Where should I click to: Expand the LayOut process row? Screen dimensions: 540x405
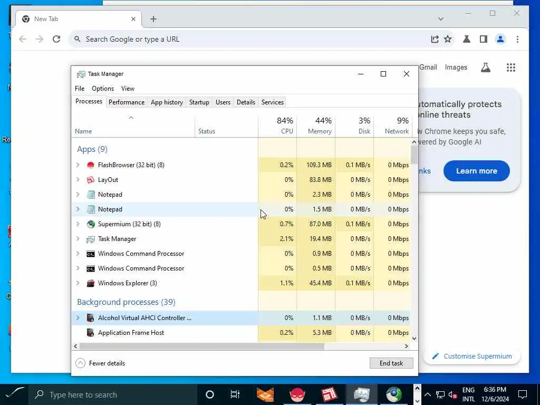(78, 180)
